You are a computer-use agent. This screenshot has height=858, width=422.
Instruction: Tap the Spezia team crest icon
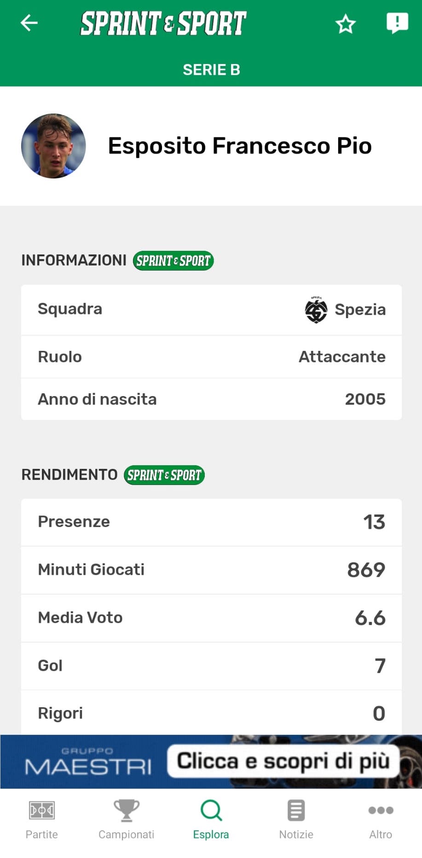316,310
